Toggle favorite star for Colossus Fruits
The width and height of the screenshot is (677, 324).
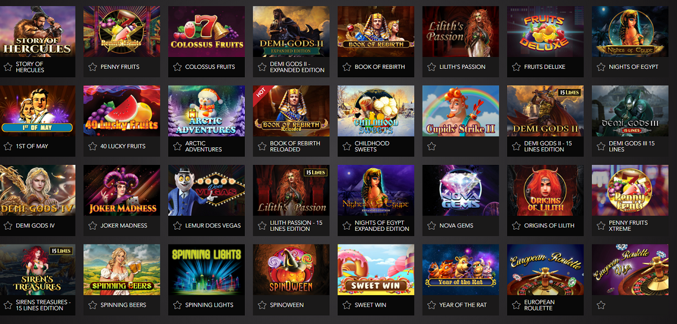point(177,67)
